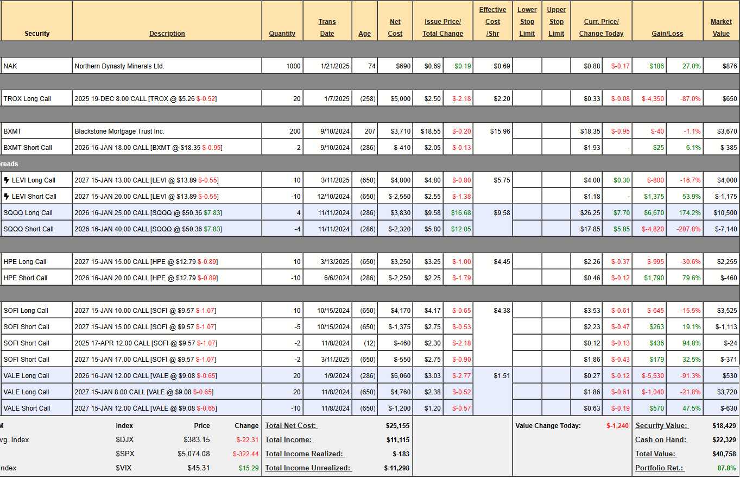
Task: Click the Security Value label in summary
Action: pyautogui.click(x=661, y=426)
